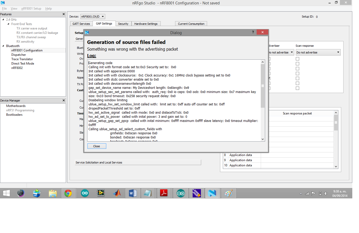Screen dimensions: 359x233
Task: Tick the sixth Scan response checkbox
Action: [297, 83]
